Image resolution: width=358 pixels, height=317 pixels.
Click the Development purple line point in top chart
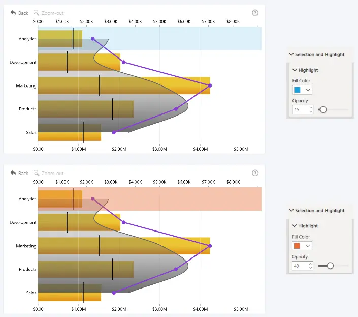click(x=124, y=62)
